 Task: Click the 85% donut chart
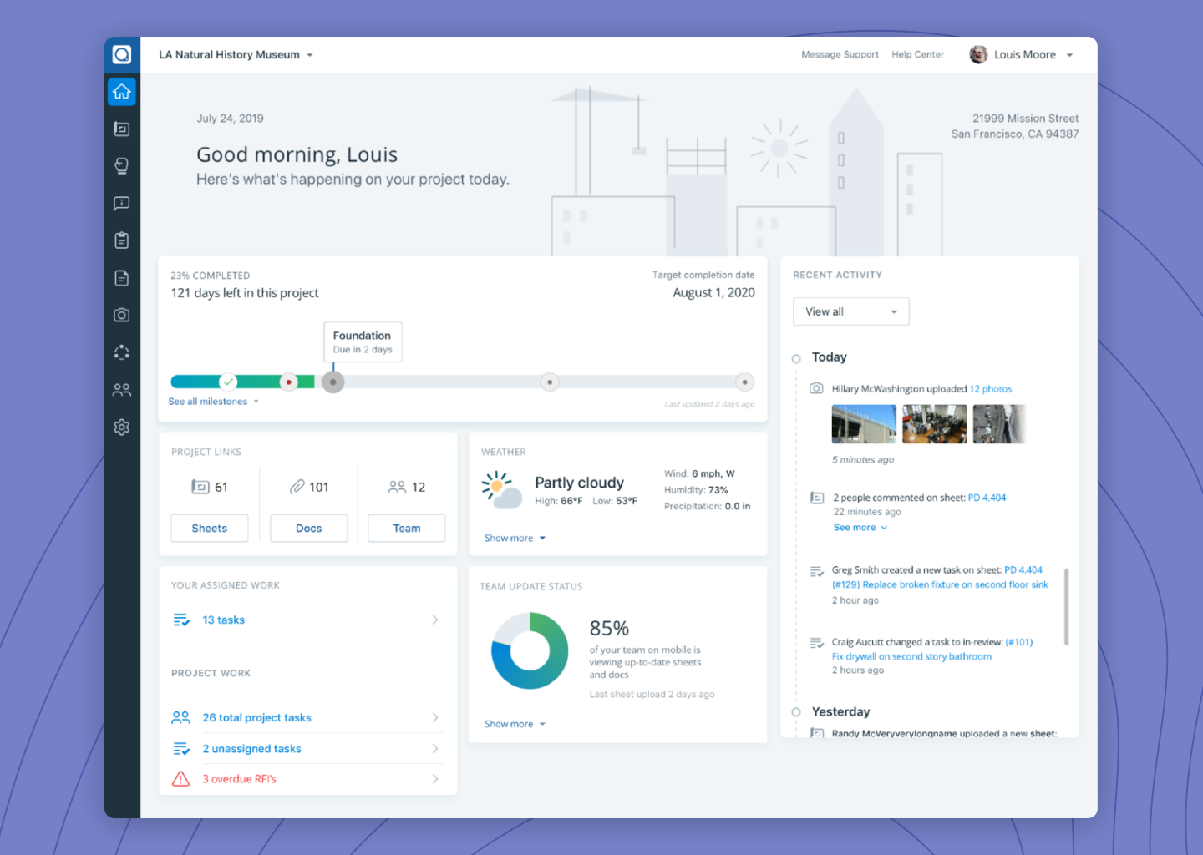pos(530,650)
